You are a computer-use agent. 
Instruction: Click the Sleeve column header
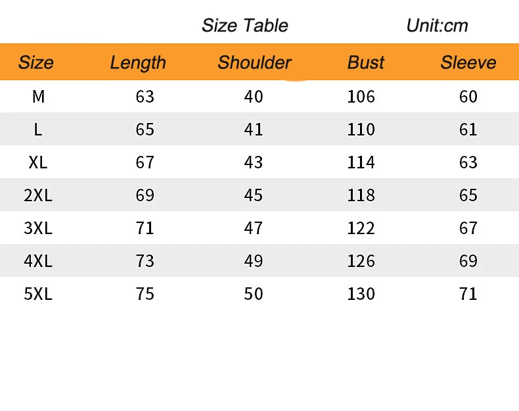(x=468, y=62)
